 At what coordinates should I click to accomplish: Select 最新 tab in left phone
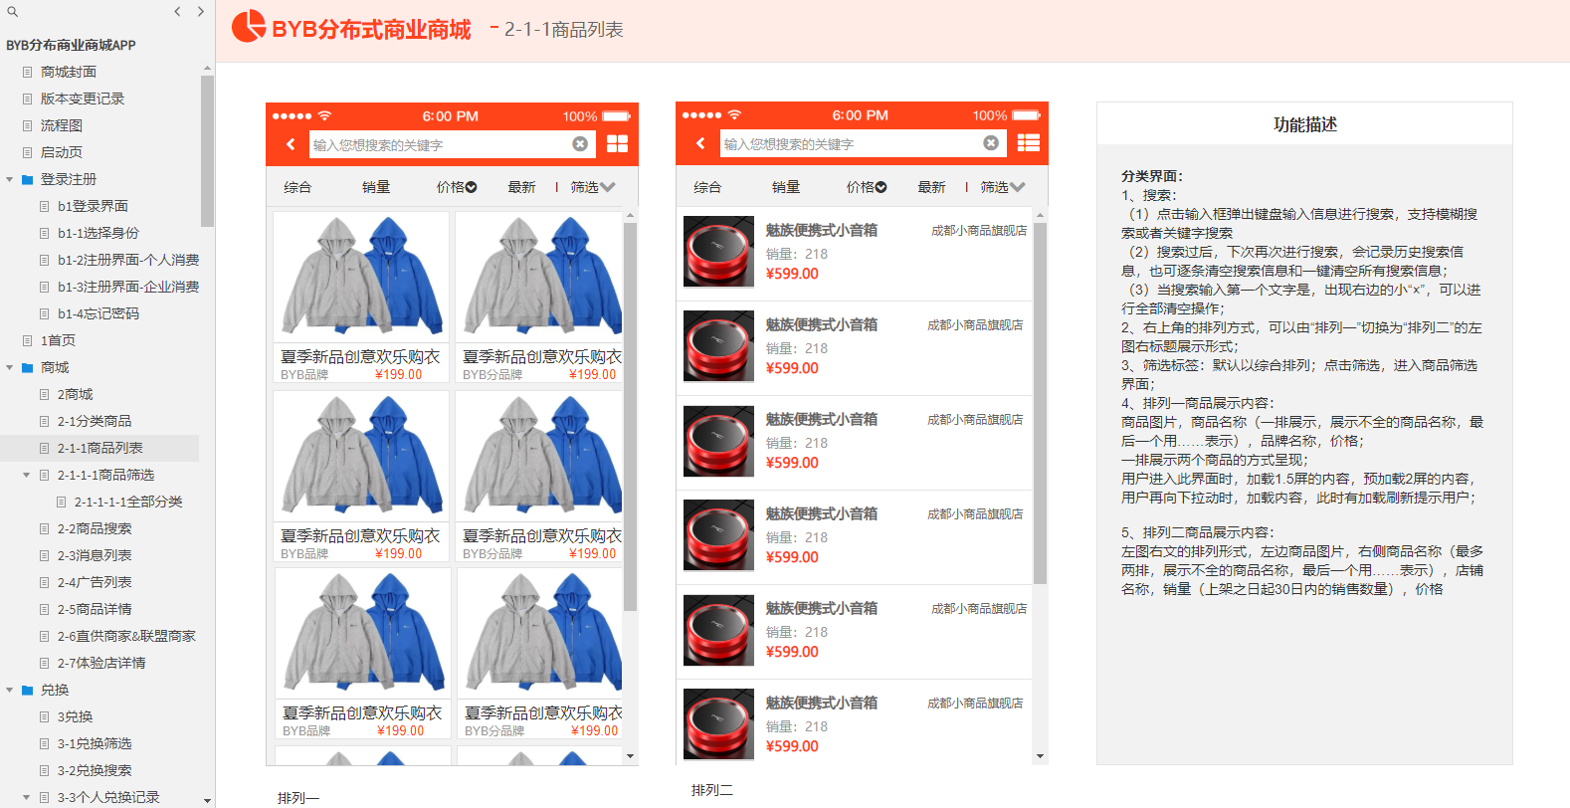521,187
